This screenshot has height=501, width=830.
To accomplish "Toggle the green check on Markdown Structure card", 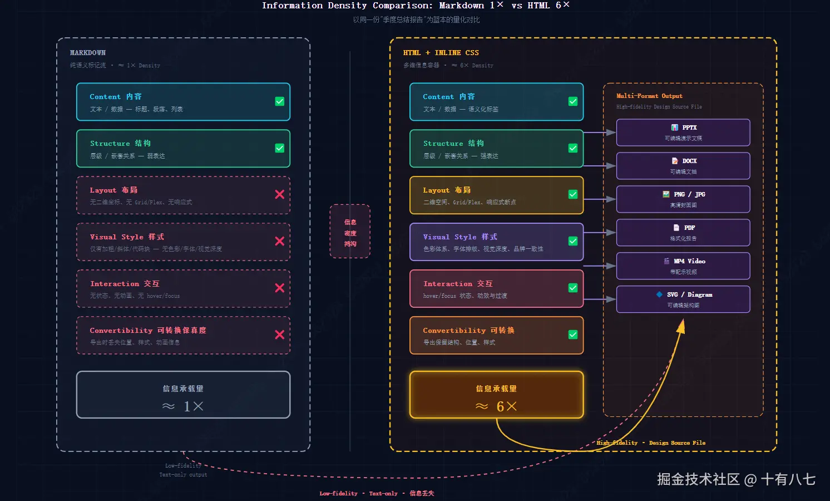I will click(280, 148).
